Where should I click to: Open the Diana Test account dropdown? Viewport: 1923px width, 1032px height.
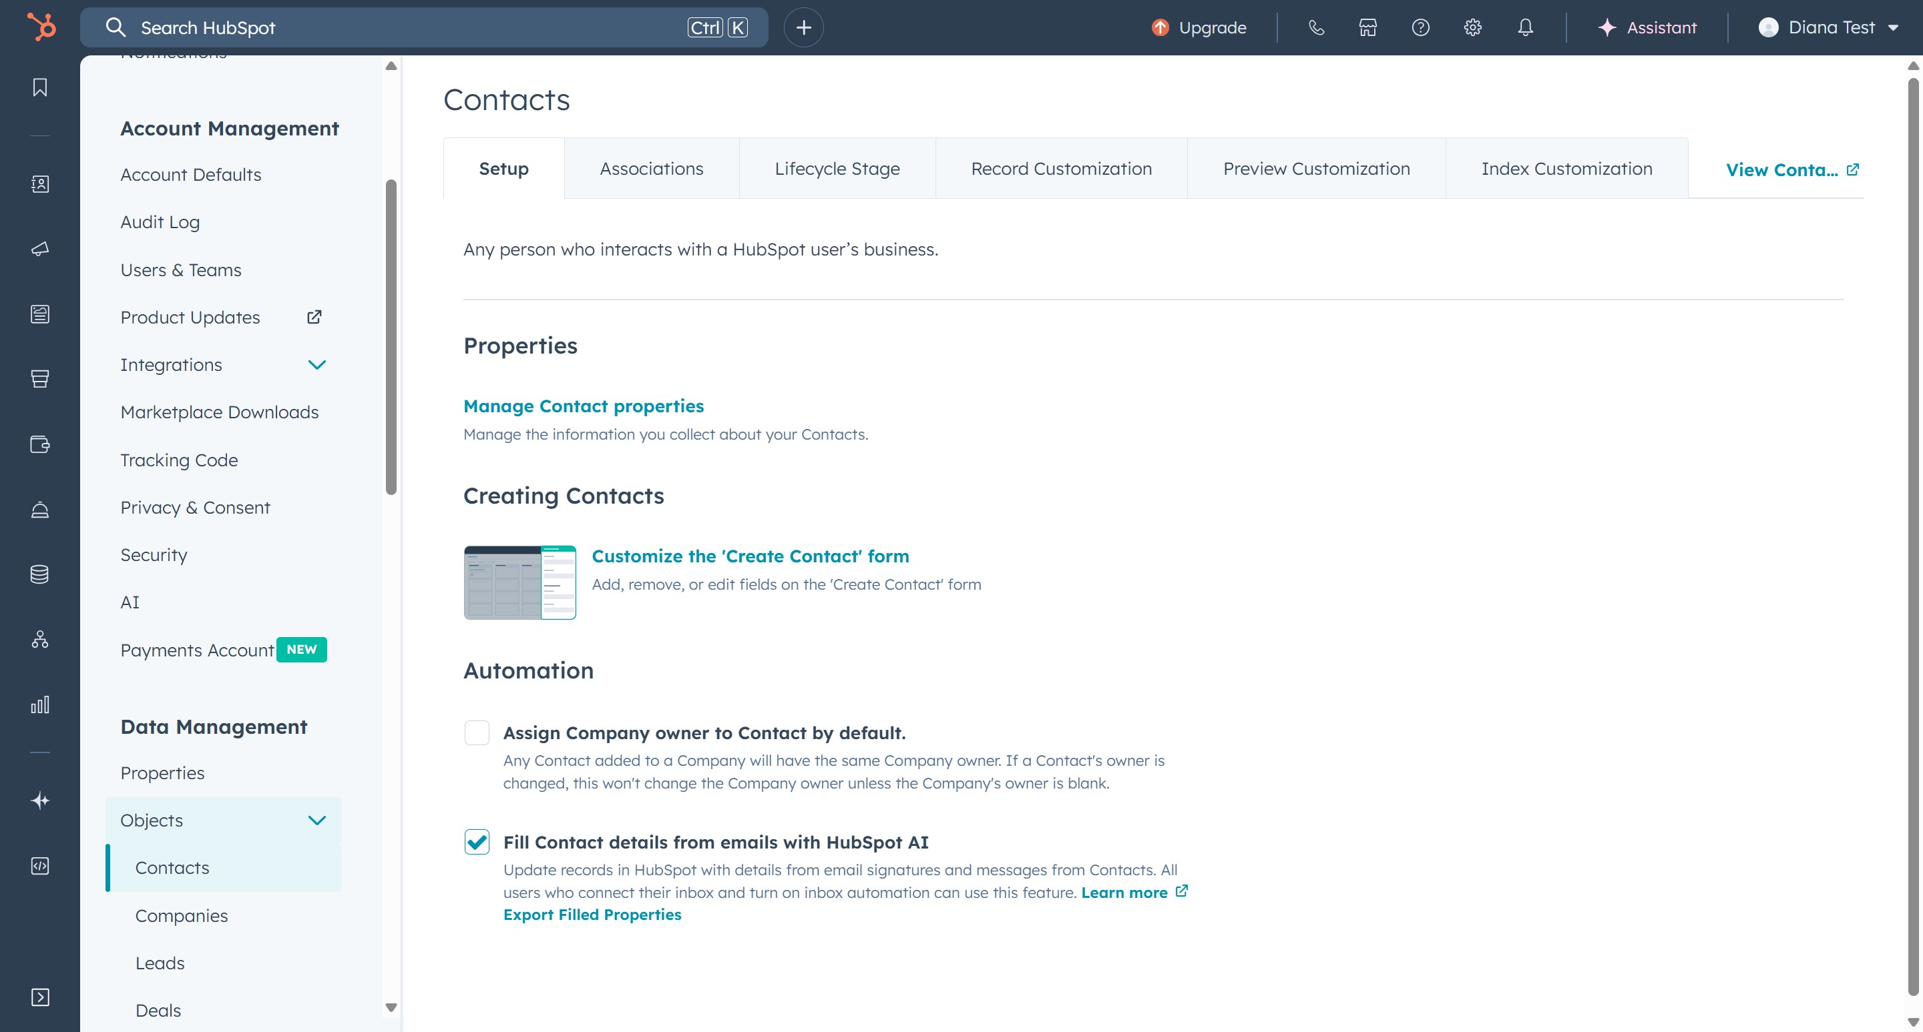click(1828, 27)
